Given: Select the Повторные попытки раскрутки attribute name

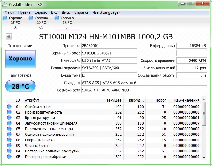Looking at the screenshot, I should [x=52, y=151].
